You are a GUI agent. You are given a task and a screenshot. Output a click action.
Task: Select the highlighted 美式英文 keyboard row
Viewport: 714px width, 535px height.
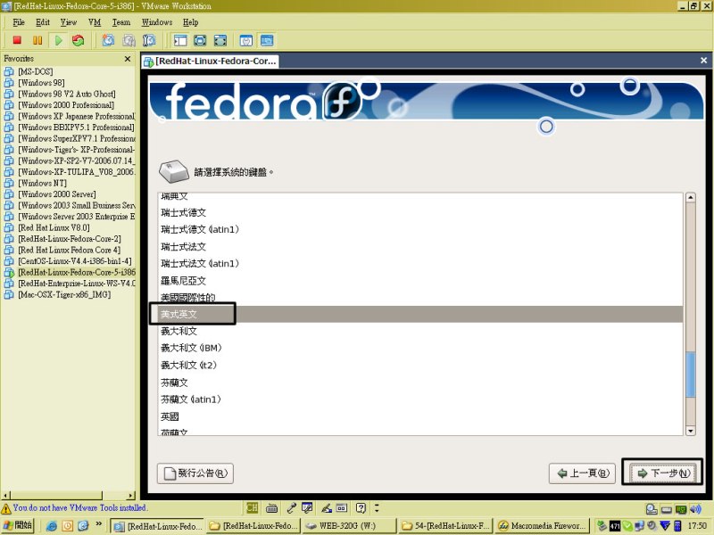(x=420, y=314)
